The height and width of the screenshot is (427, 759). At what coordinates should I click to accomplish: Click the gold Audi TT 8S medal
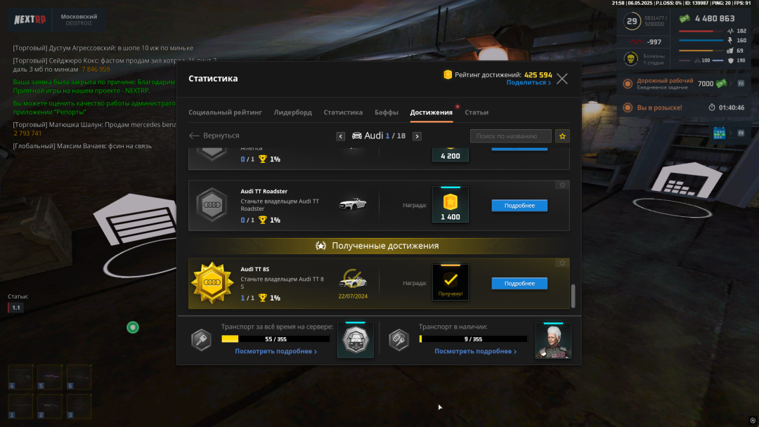[212, 283]
